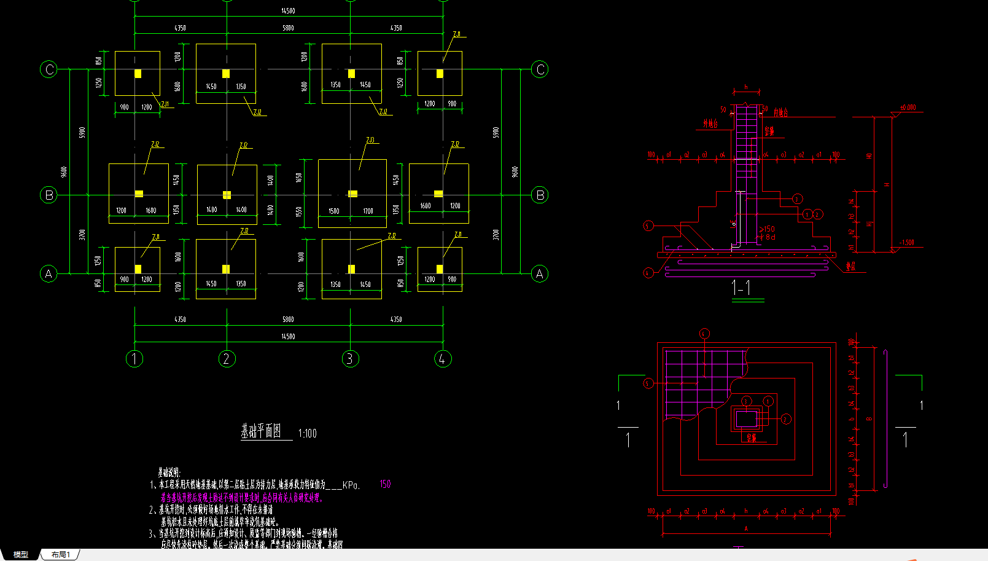The height and width of the screenshot is (561, 988).
Task: Click the -1.500 elevation label
Action: [x=907, y=243]
